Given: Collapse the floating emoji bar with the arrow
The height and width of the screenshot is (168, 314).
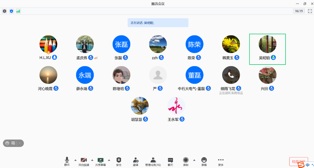Looking at the screenshot, I should click(x=20, y=143).
